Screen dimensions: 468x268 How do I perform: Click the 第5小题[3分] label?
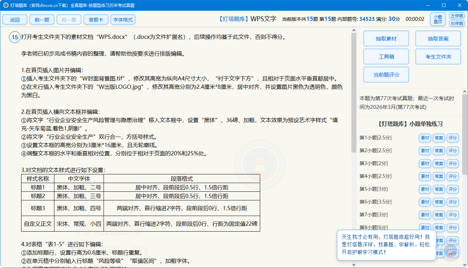click(x=373, y=189)
